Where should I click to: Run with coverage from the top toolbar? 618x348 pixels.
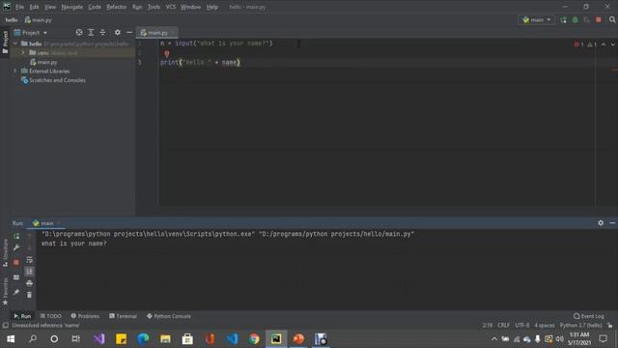click(x=587, y=19)
